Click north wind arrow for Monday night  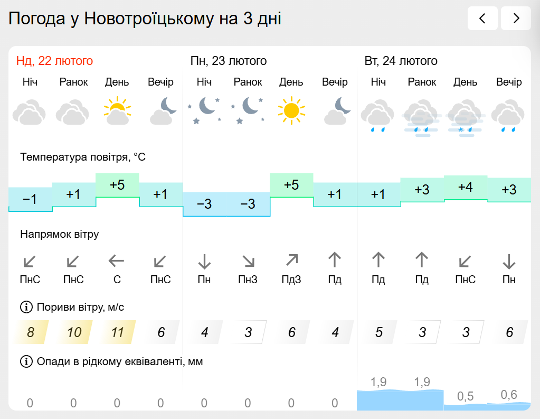[x=204, y=261]
